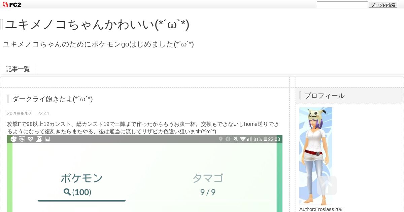Screen dimensions: 404x212
Task: Open the FC2 logo link
Action: (x=12, y=4)
